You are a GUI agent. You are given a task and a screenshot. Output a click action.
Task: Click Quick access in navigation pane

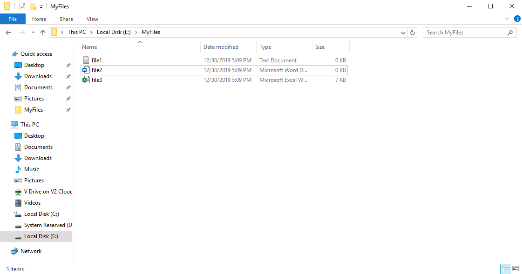(x=36, y=54)
